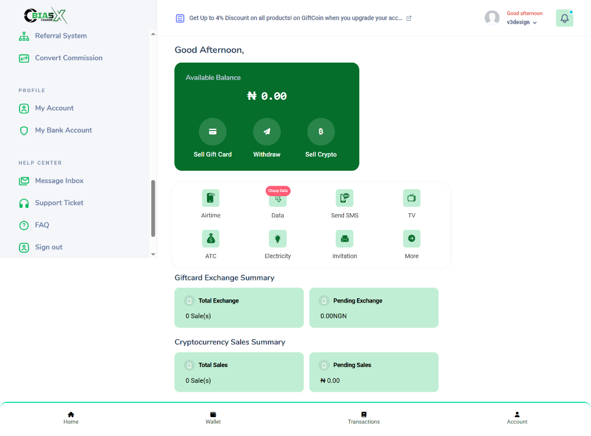Go to Account in bottom navigation

[x=517, y=418]
